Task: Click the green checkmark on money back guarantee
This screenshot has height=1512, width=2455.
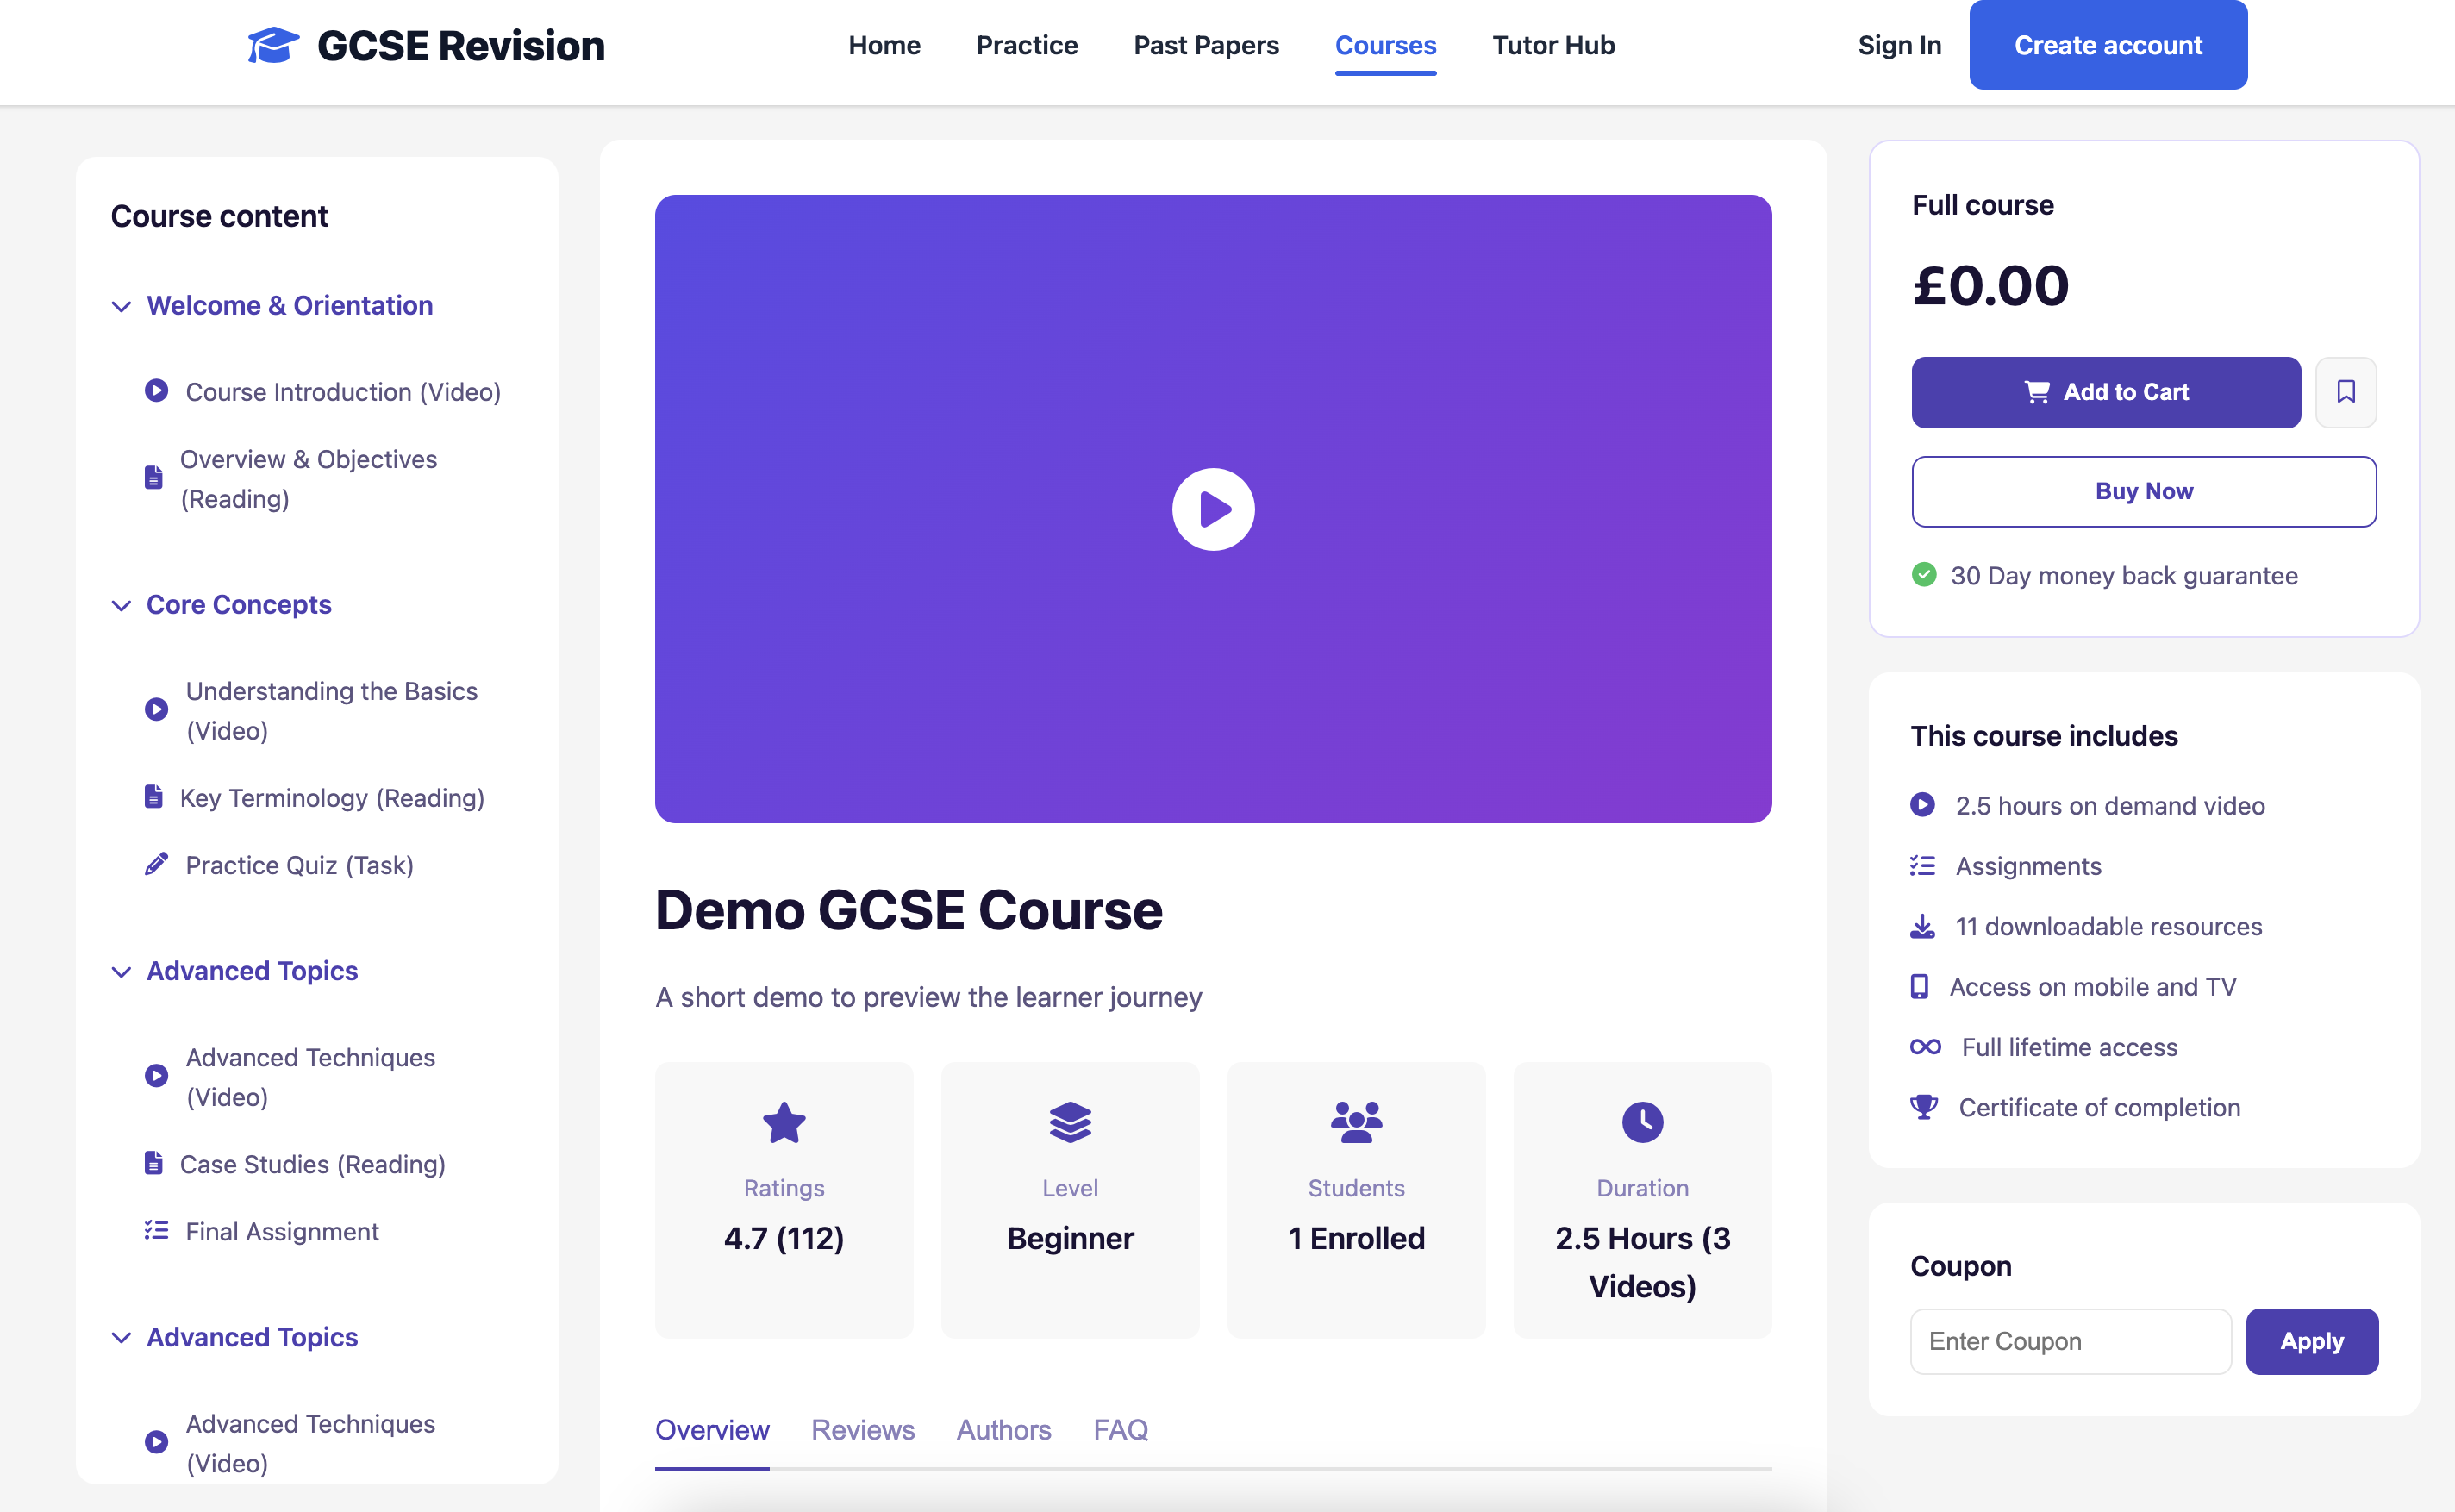Action: point(1924,575)
